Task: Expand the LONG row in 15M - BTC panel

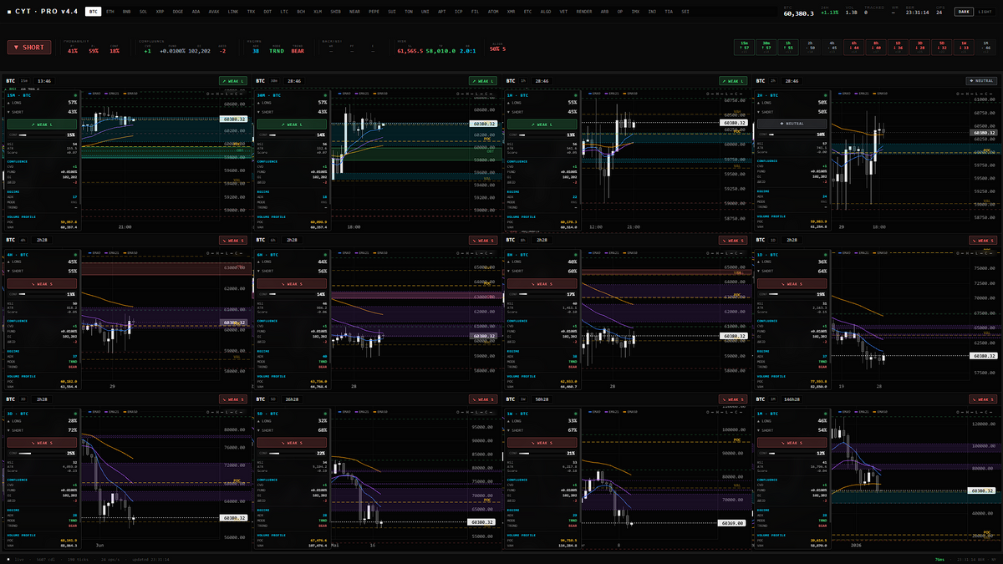Action: click(42, 102)
